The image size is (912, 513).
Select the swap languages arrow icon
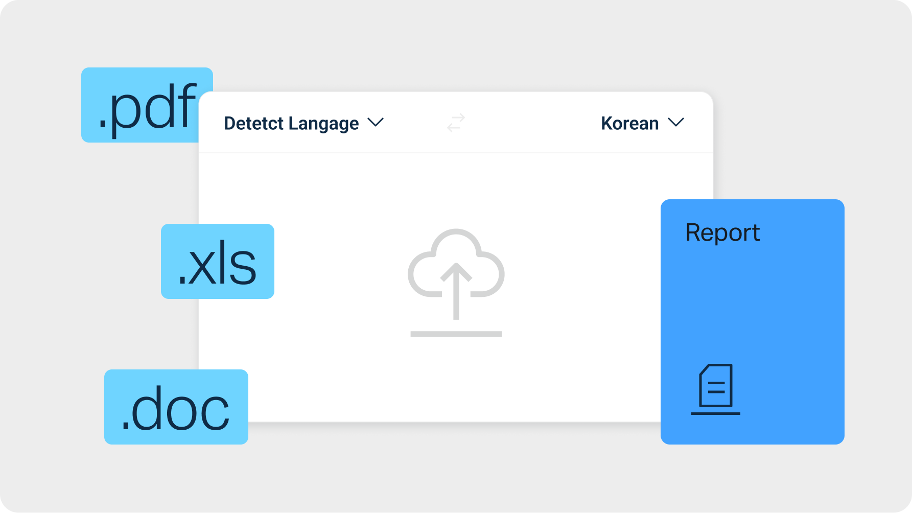[x=456, y=123]
